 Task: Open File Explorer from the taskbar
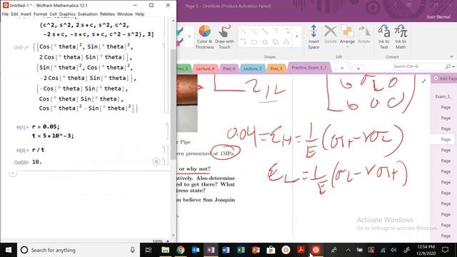coord(165,250)
